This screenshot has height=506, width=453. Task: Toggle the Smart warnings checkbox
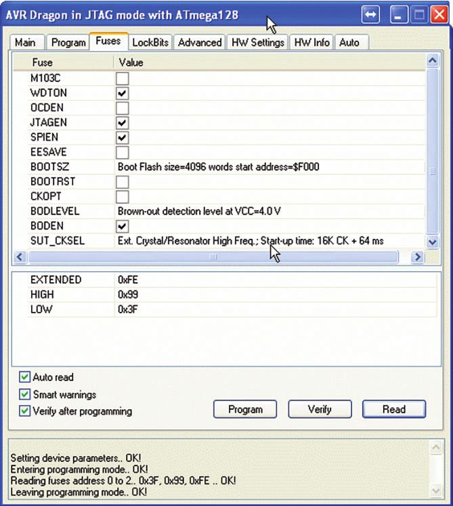24,394
